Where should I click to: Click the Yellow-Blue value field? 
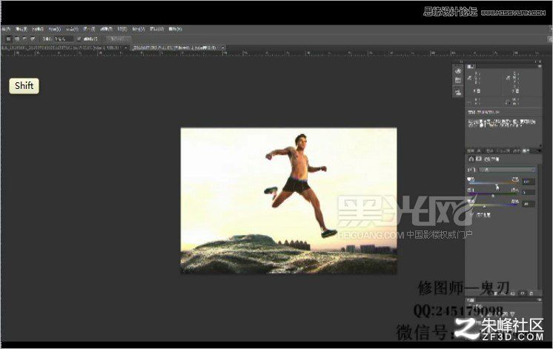(x=529, y=204)
